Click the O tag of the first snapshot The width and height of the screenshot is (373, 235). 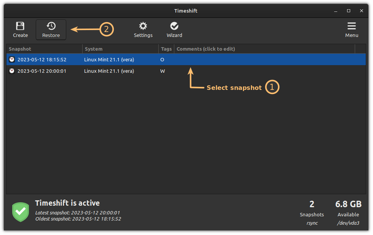pyautogui.click(x=162, y=59)
